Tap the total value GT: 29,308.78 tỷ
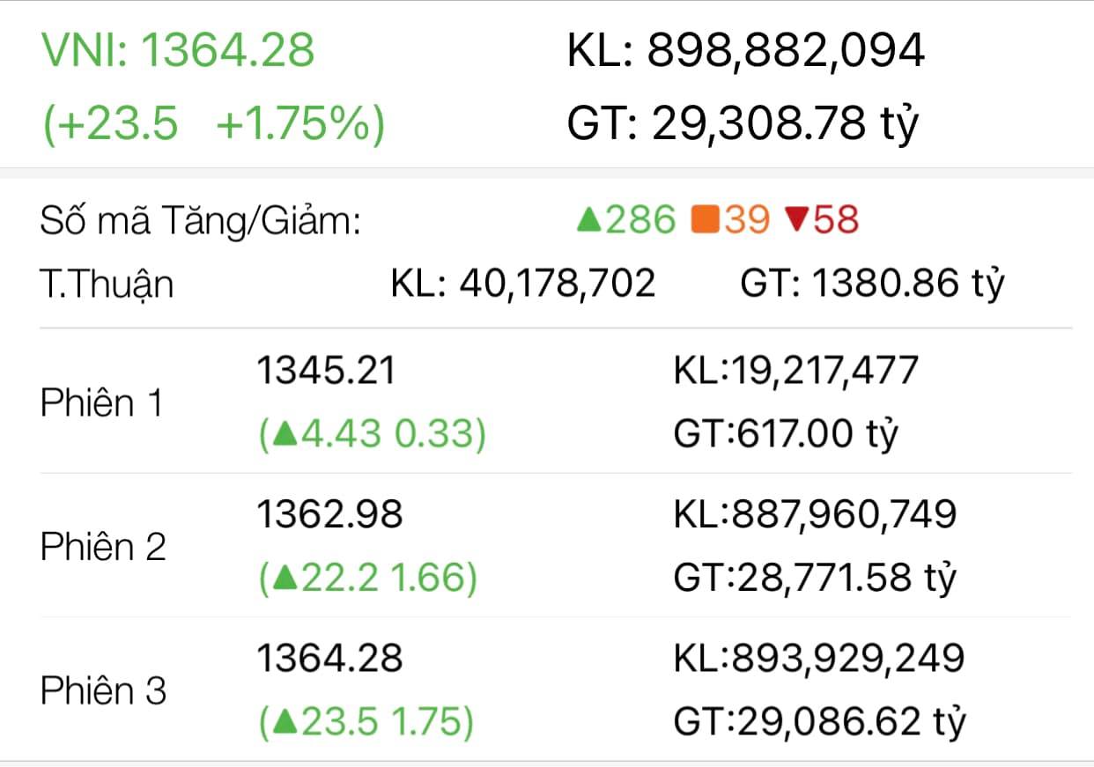Image resolution: width=1094 pixels, height=767 pixels. (743, 124)
